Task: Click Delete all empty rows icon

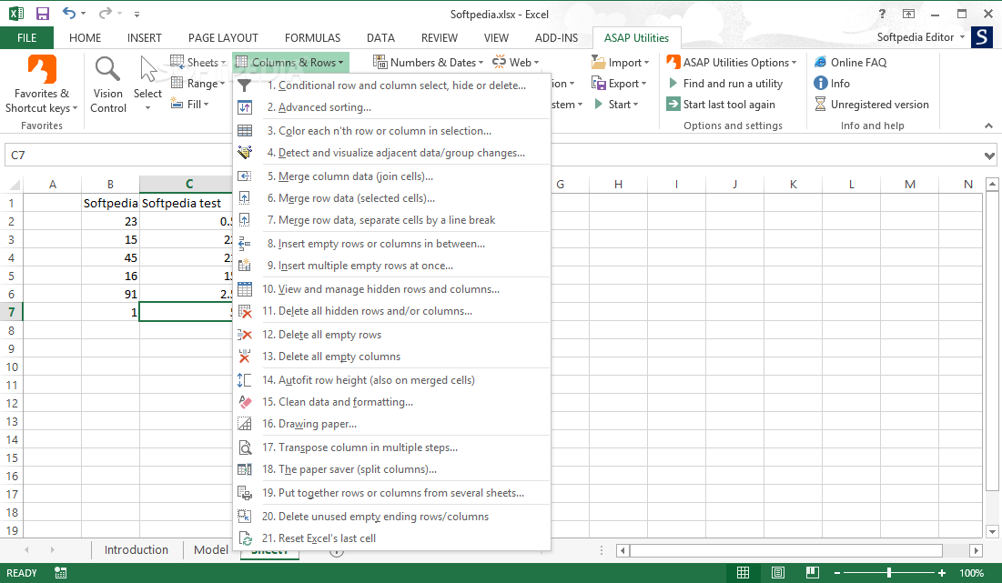Action: (x=244, y=335)
